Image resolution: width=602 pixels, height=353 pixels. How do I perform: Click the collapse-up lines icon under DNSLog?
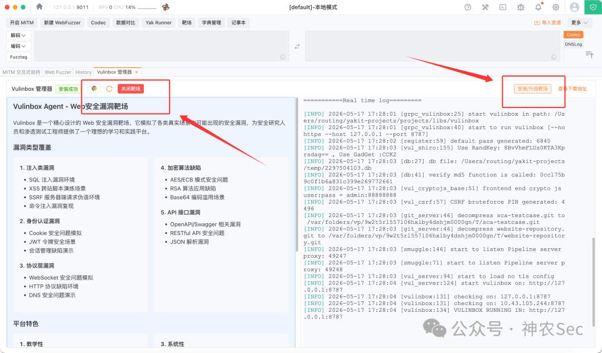589,55
